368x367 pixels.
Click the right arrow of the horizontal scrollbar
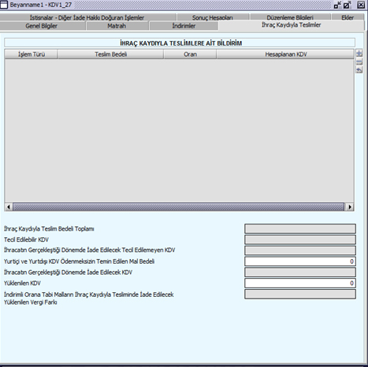pos(350,207)
